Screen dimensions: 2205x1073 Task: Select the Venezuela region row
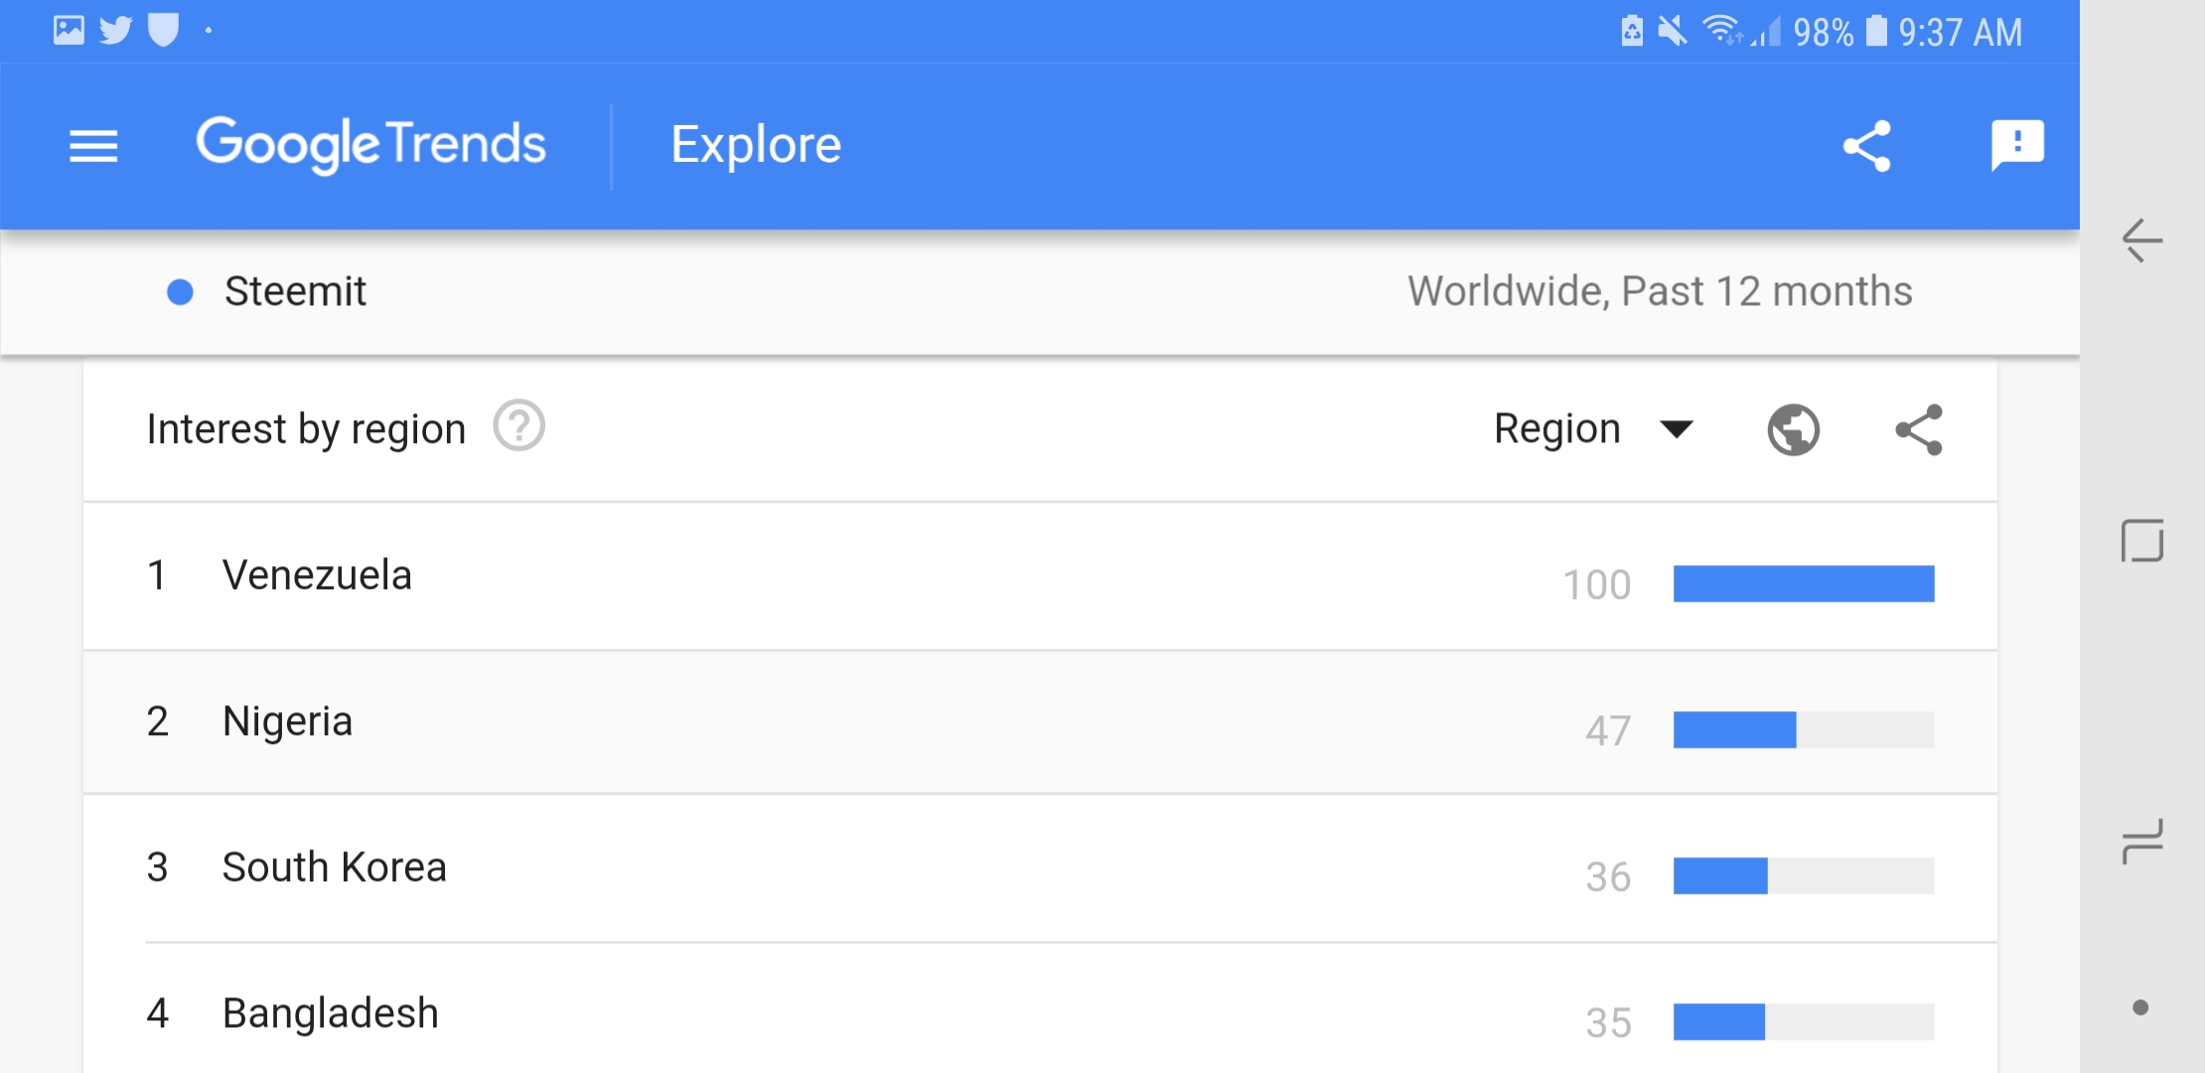coord(317,575)
